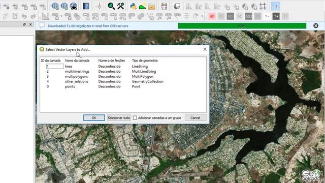The width and height of the screenshot is (325, 183).
Task: Select the set-square advanced digitizing icon
Action: pyautogui.click(x=45, y=16)
